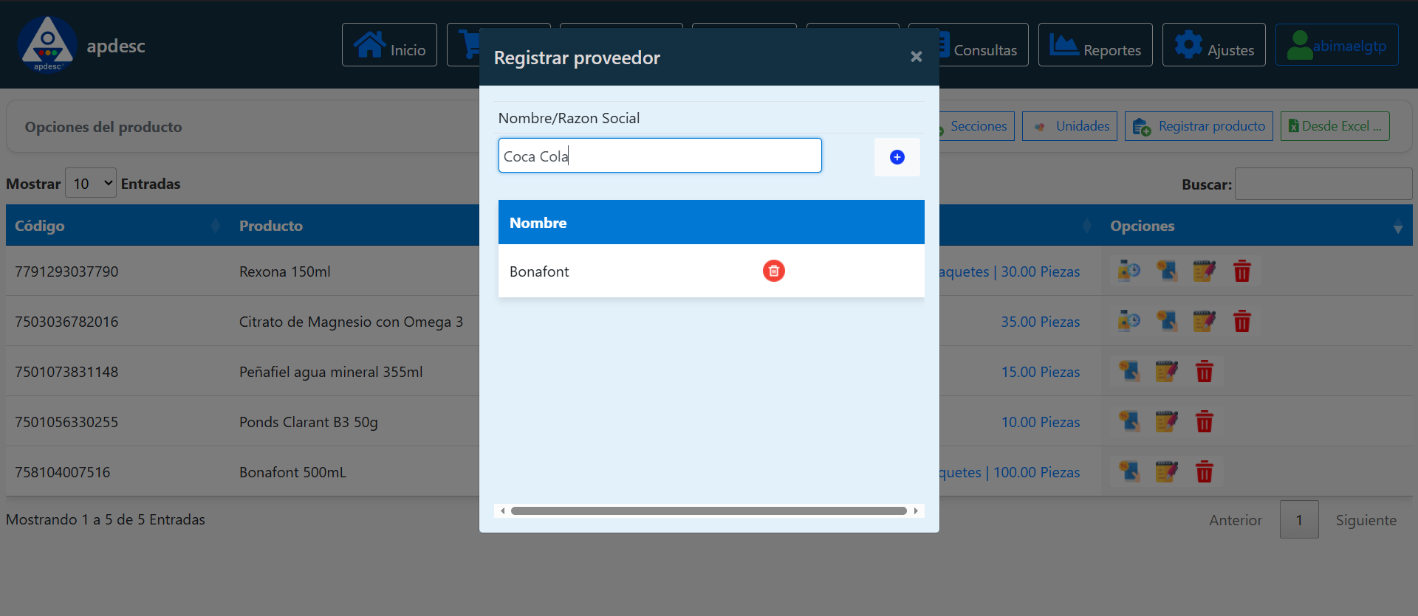Image resolution: width=1418 pixels, height=616 pixels.
Task: Focus the Nombre/Razon Social text field
Action: coord(660,156)
